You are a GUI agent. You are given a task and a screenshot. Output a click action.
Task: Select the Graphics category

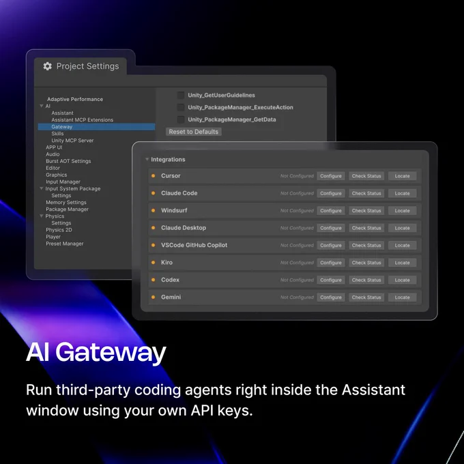click(x=56, y=175)
